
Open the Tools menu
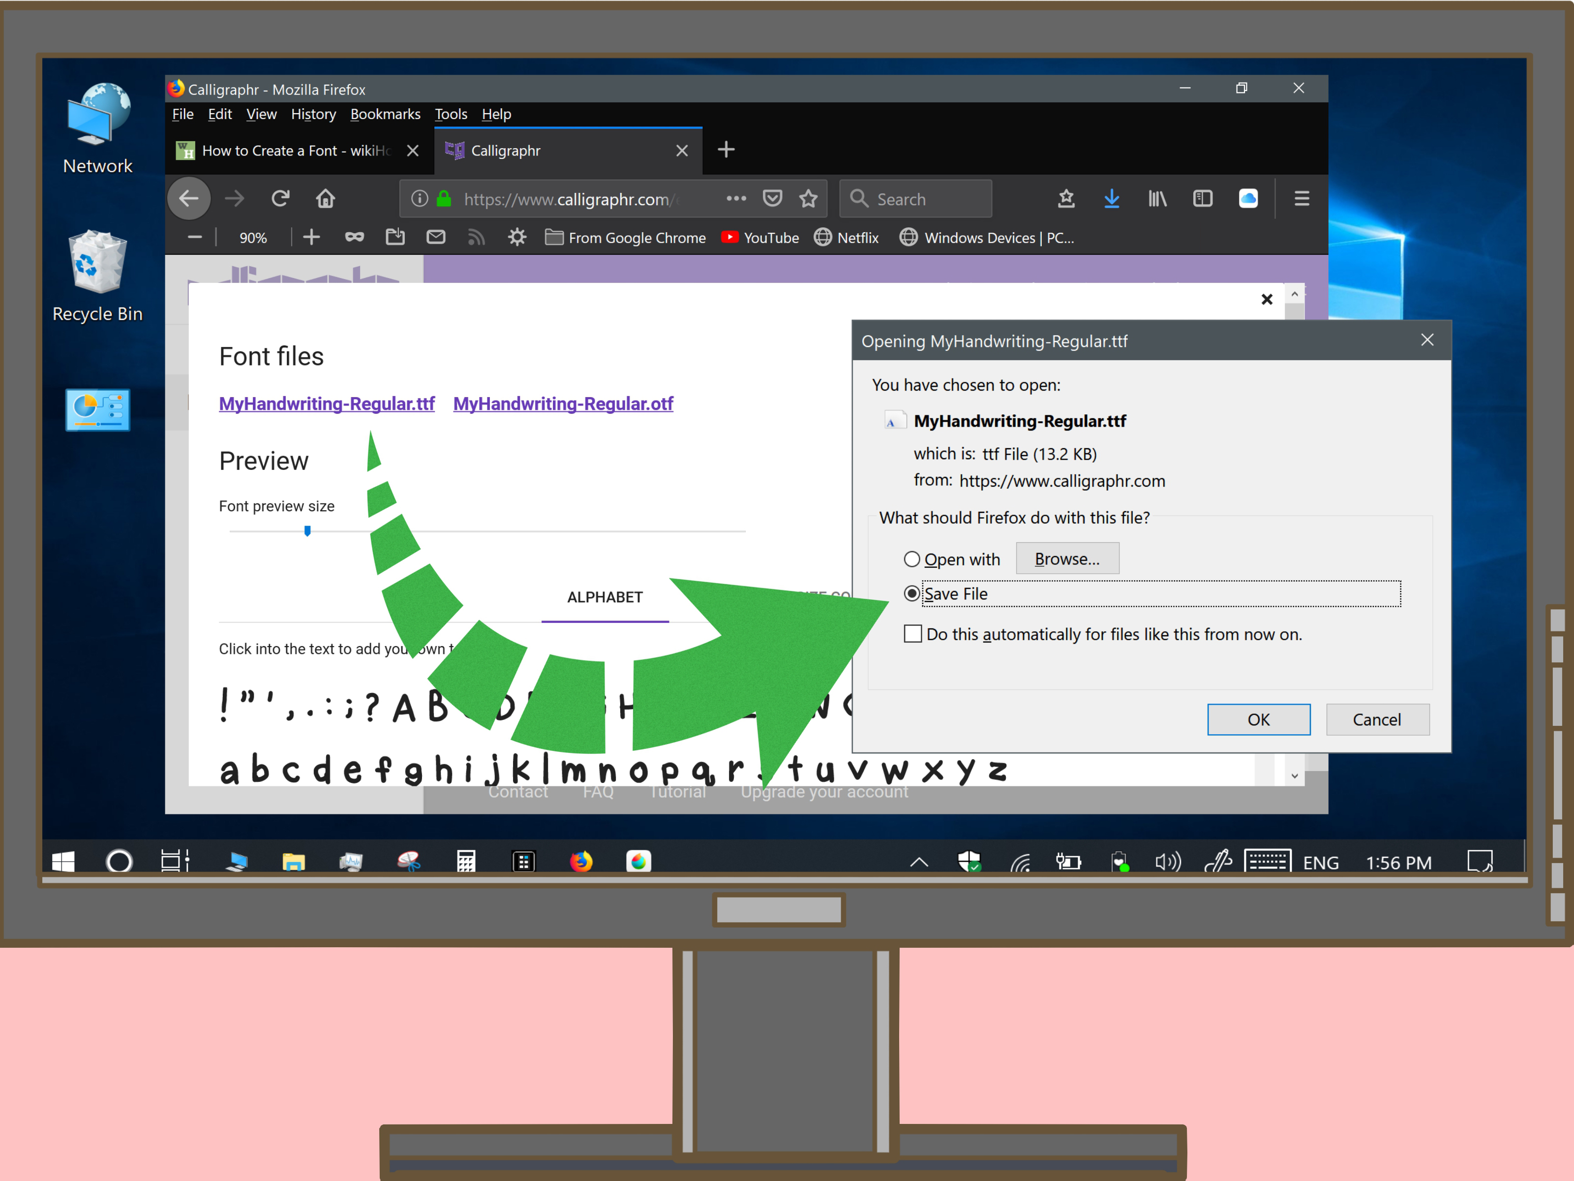coord(451,114)
